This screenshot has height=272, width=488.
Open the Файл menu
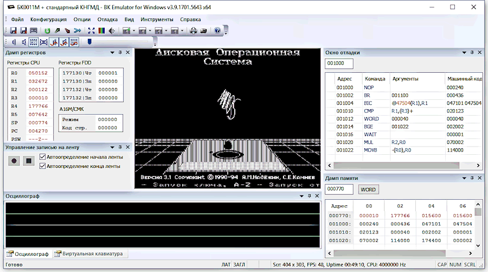point(17,20)
